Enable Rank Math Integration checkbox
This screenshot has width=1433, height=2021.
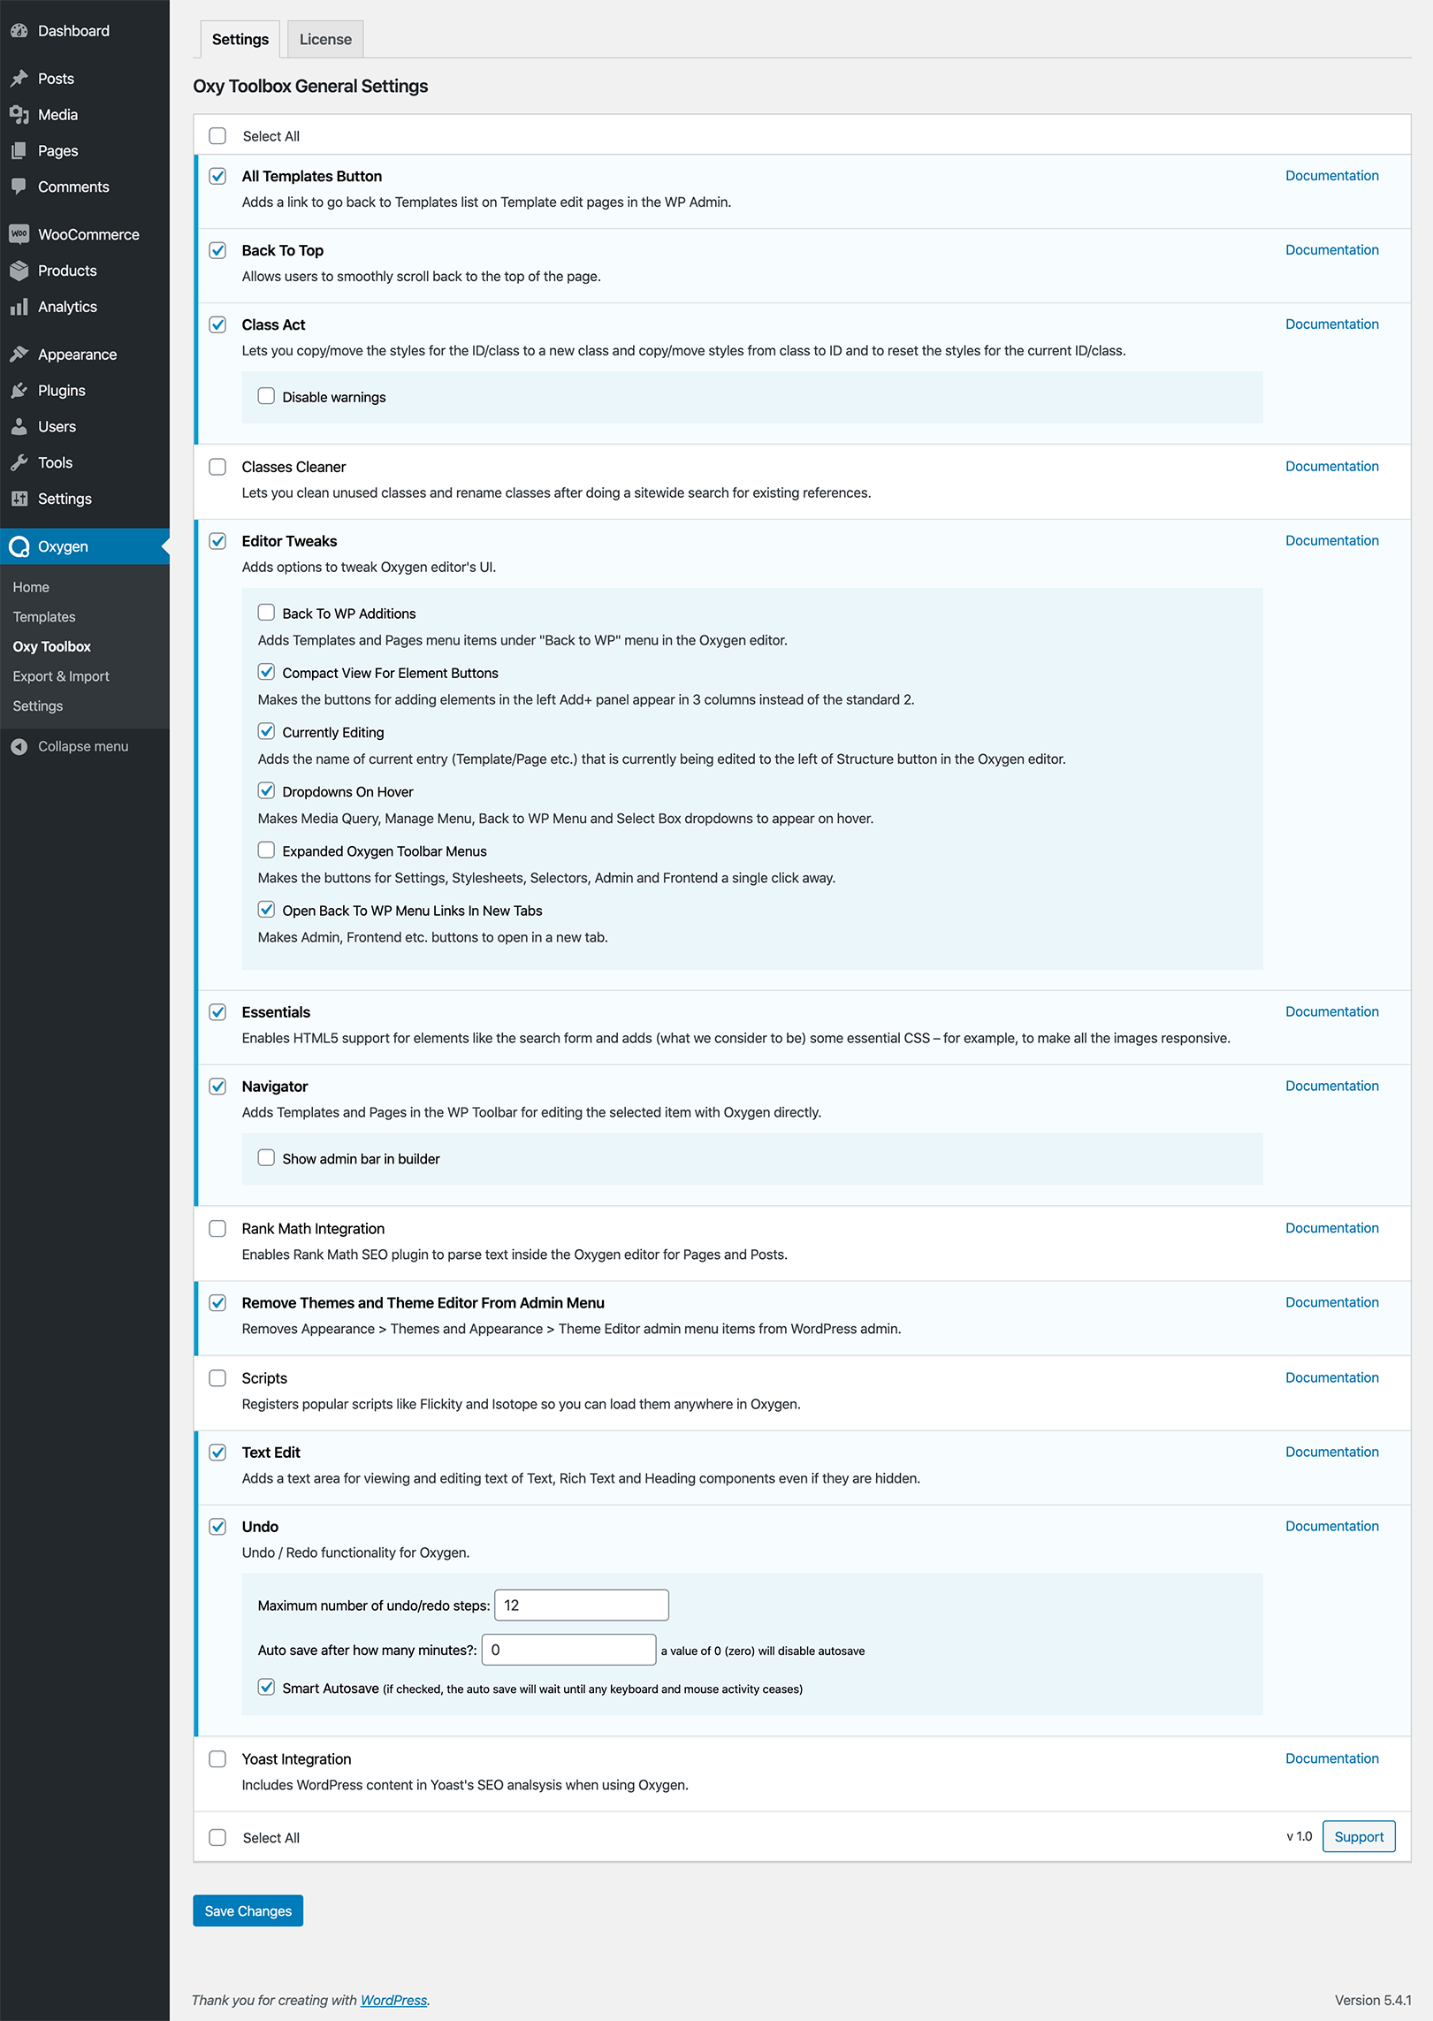tap(217, 1229)
